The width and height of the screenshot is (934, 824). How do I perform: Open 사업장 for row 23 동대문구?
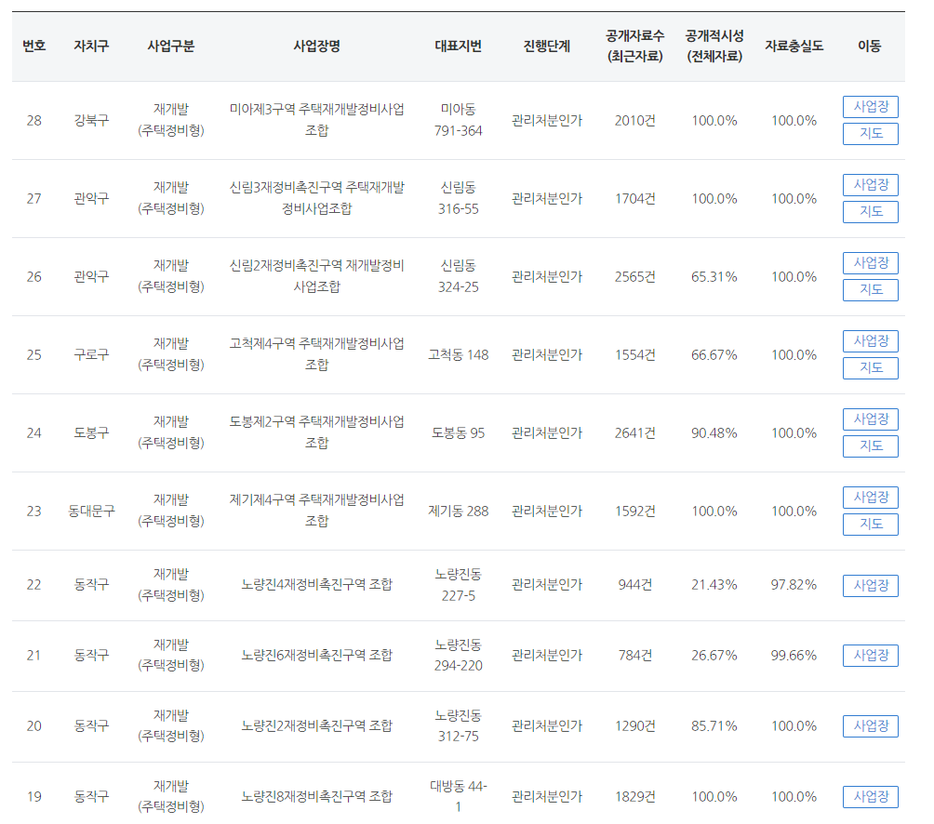click(870, 498)
